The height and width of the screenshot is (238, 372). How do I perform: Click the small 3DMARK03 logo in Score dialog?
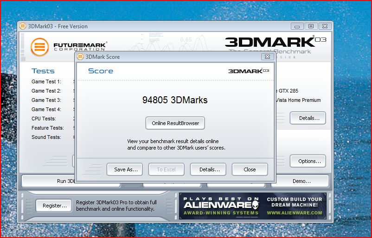coord(249,71)
